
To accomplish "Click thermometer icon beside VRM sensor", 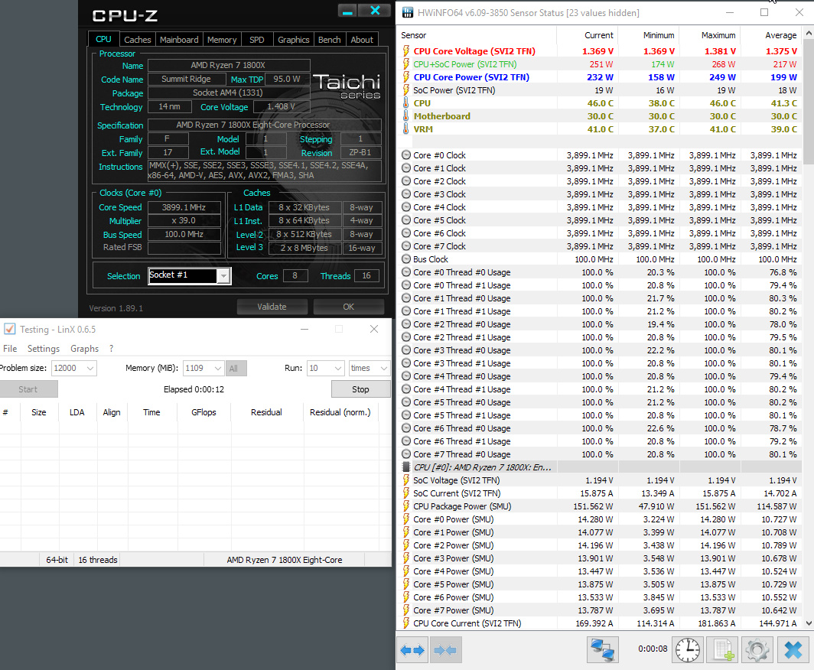I will 406,129.
